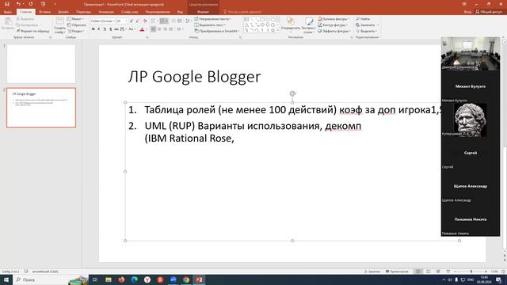The height and width of the screenshot is (285, 507).
Task: Click the Создать слайд button
Action: [60, 25]
